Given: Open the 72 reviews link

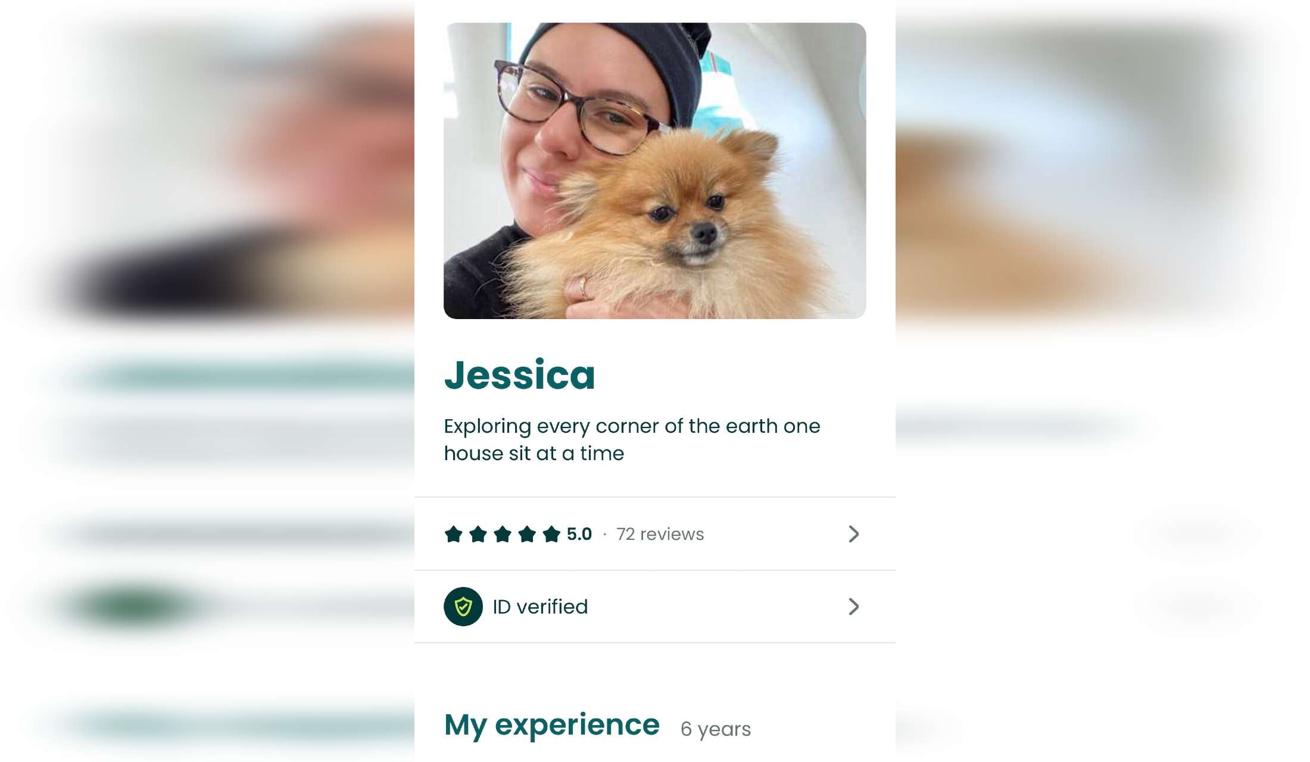Looking at the screenshot, I should coord(660,534).
